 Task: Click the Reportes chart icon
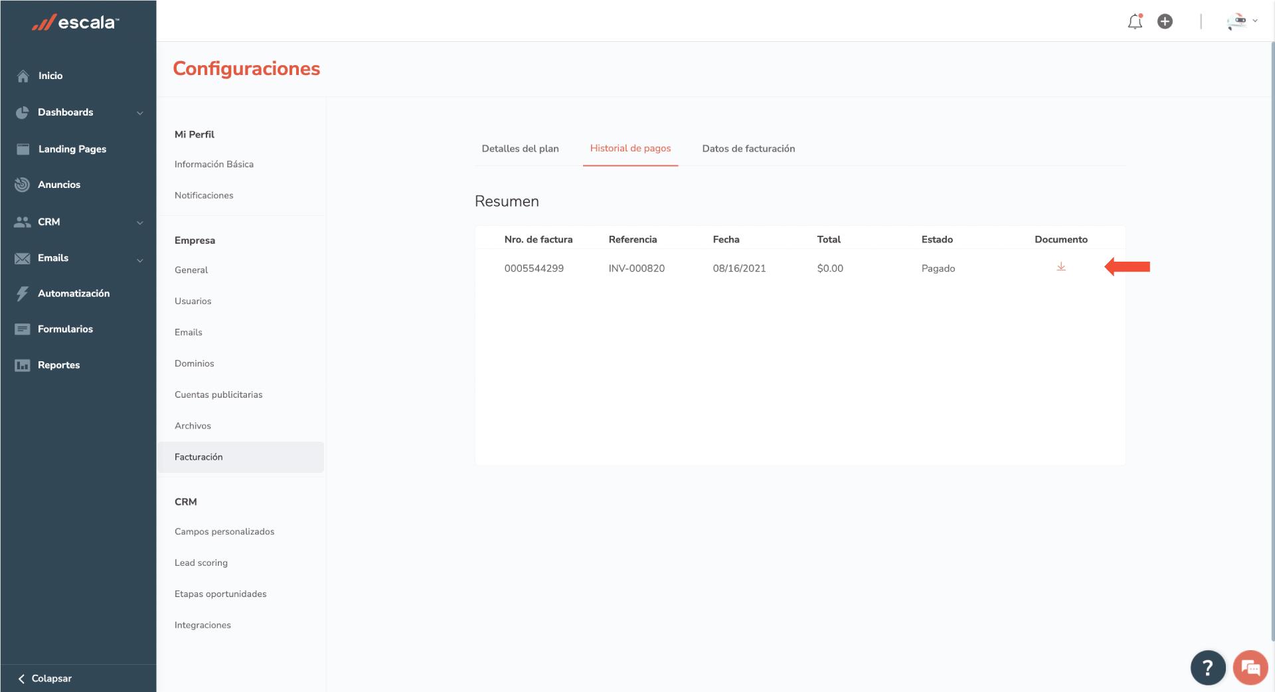pos(23,365)
